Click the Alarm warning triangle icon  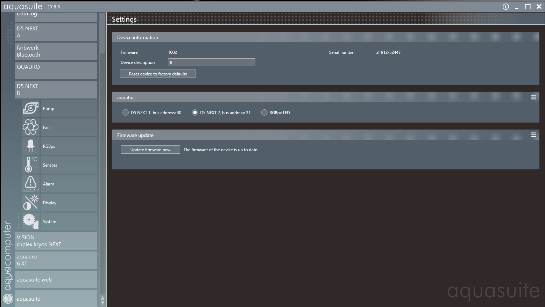tap(31, 184)
